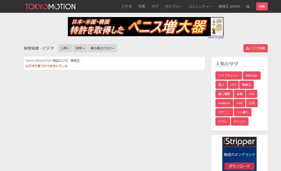This screenshot has height=171, width=281.
Task: Select the チャット tag
Action: pyautogui.click(x=240, y=121)
